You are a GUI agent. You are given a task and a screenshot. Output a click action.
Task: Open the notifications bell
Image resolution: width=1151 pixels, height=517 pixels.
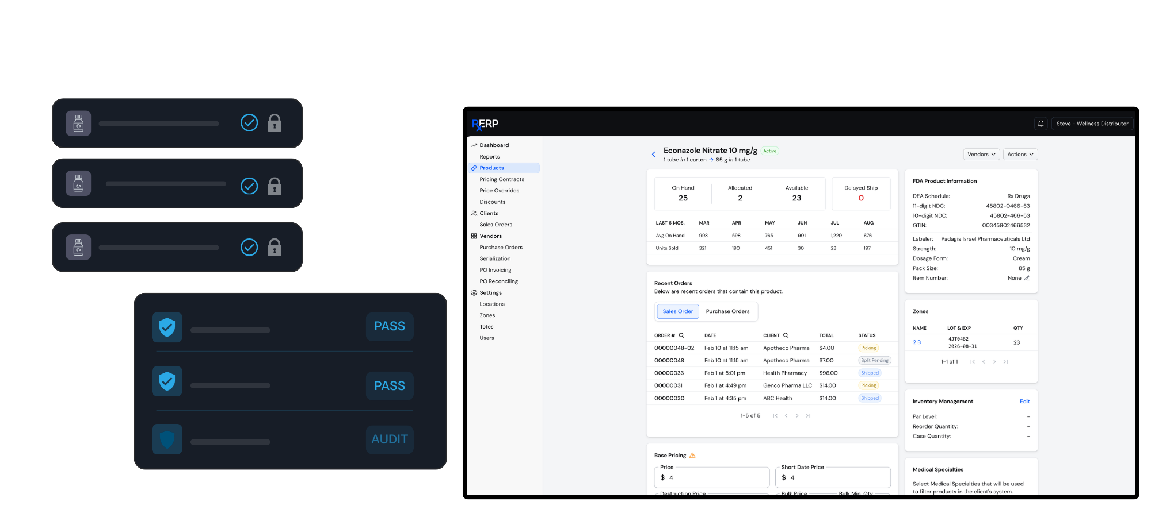[x=1041, y=124]
